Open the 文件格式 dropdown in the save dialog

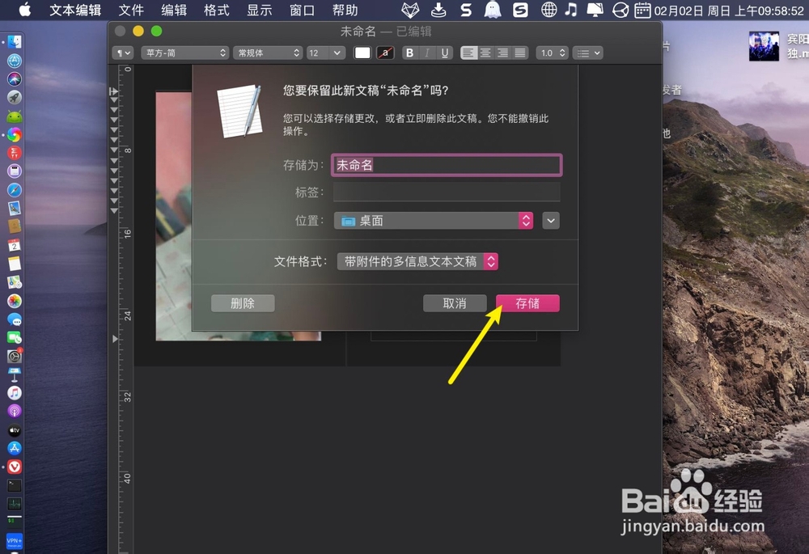pos(417,261)
